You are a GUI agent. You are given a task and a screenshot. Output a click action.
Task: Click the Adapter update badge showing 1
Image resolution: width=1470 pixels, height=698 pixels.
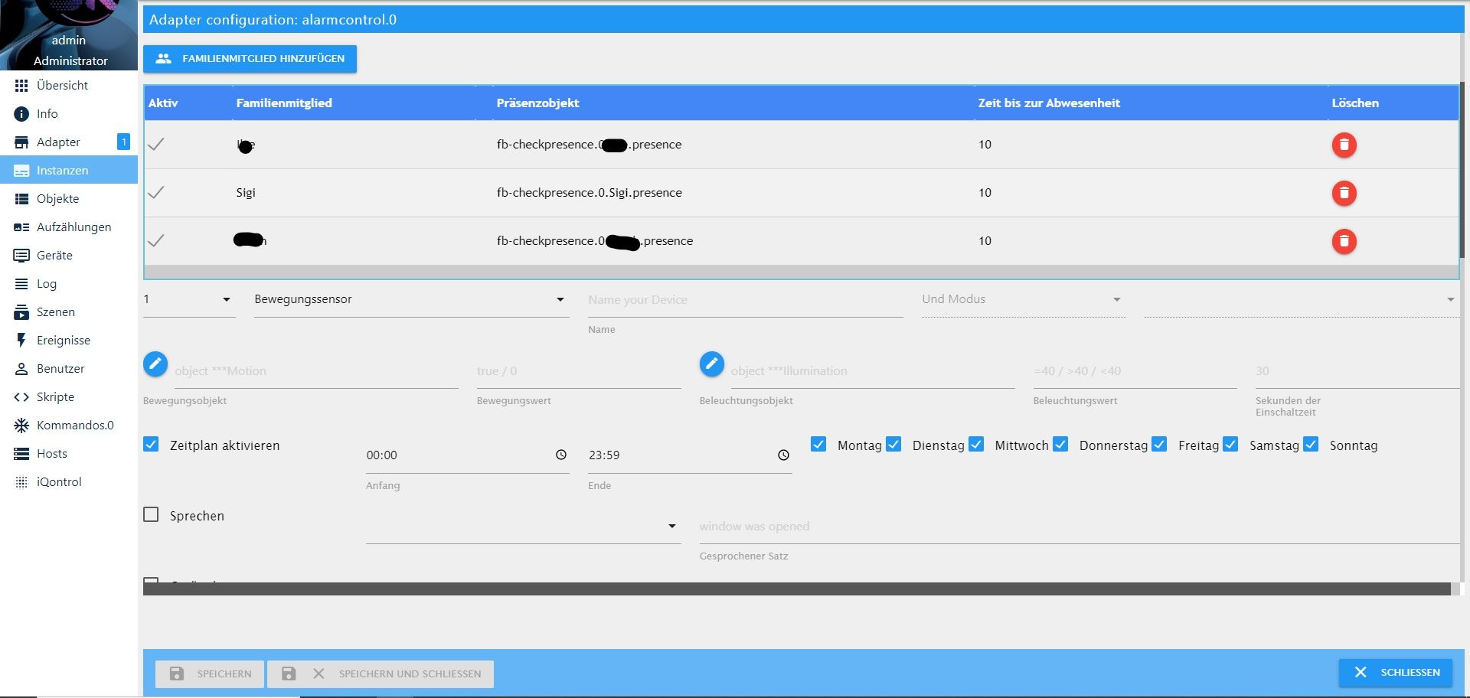[x=123, y=142]
